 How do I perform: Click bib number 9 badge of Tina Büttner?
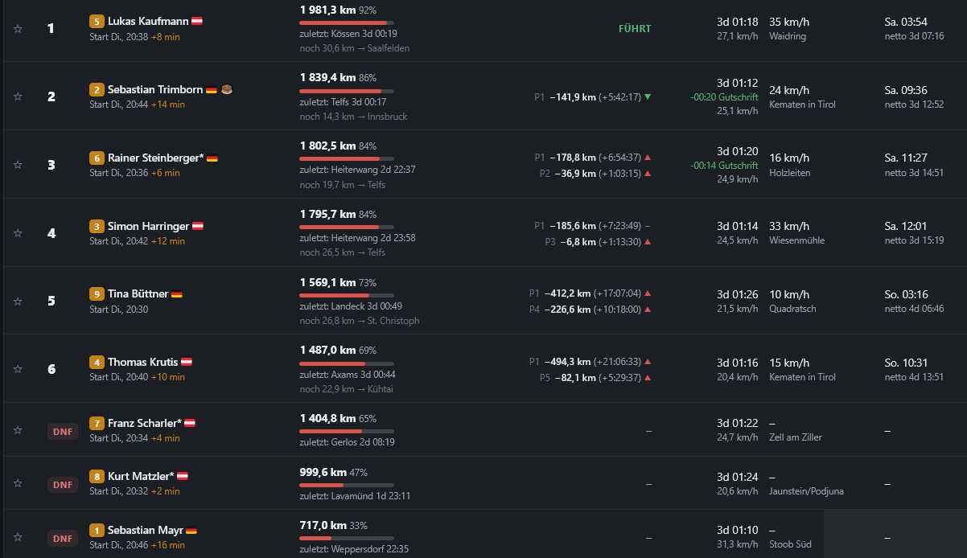coord(97,293)
